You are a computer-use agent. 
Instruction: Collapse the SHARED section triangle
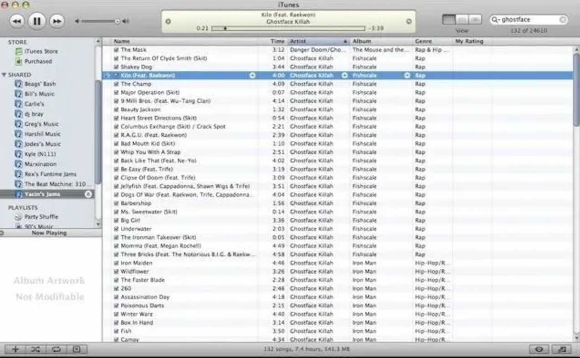(x=4, y=75)
